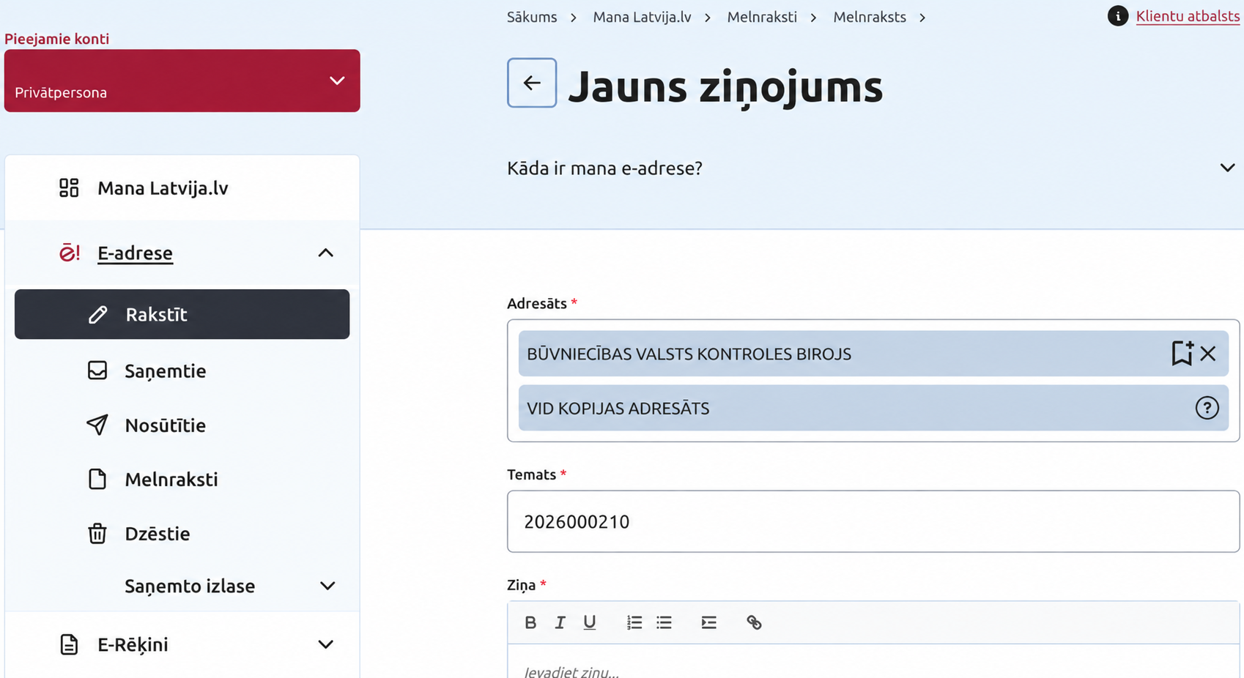The height and width of the screenshot is (678, 1244).
Task: Click the 'Saņemto izlase' label
Action: click(x=190, y=586)
